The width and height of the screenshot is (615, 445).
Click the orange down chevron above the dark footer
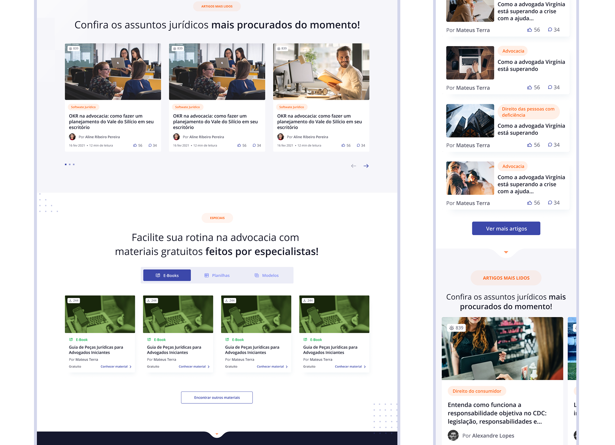click(217, 434)
